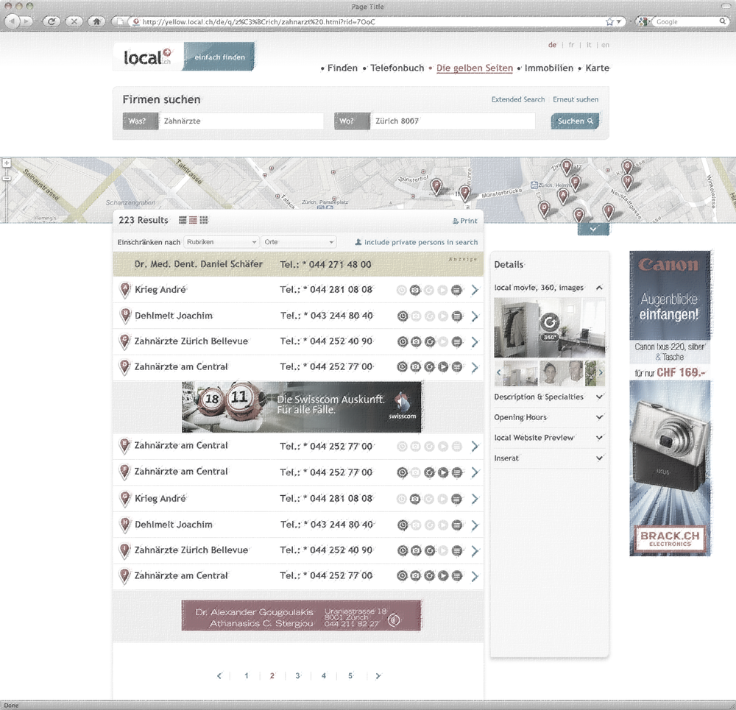Open images camera icon for Krieg André marker A
Image resolution: width=736 pixels, height=710 pixels.
(415, 290)
